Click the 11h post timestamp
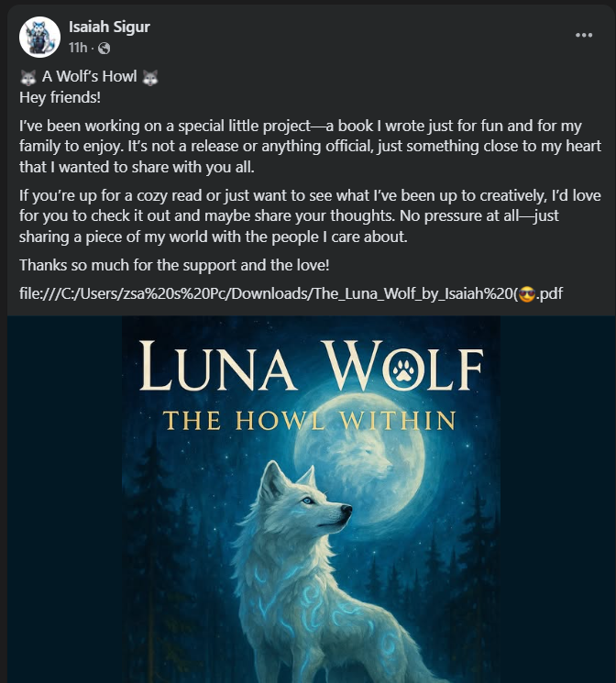The width and height of the screenshot is (616, 683). click(78, 48)
